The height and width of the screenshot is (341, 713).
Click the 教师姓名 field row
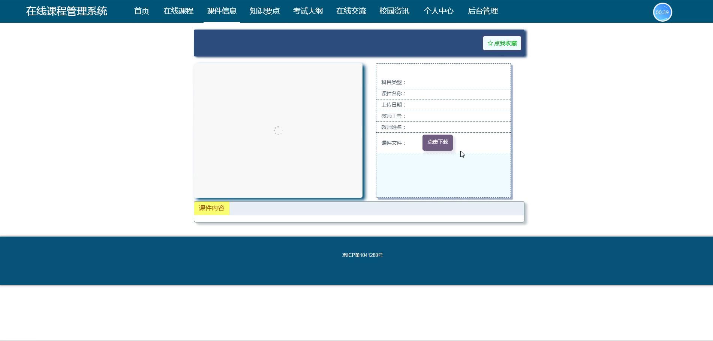[x=443, y=127]
